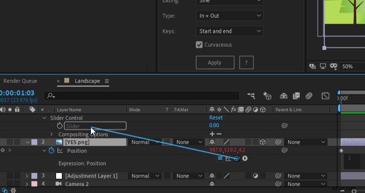This screenshot has height=193, width=365.
Task: Click the timeline layer search field
Action: coord(142,96)
